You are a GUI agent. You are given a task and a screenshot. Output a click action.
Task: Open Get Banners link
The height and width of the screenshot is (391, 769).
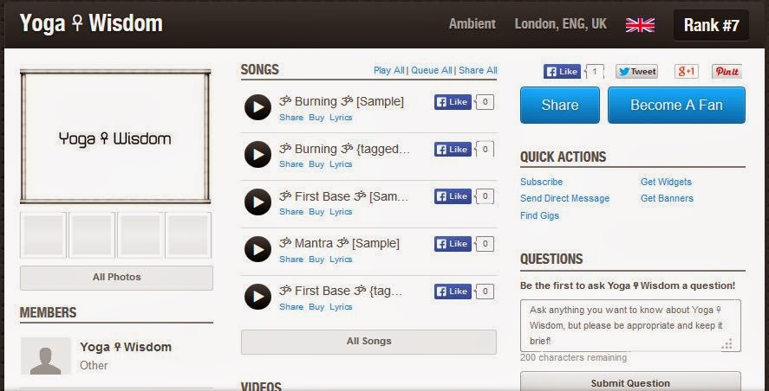point(667,198)
